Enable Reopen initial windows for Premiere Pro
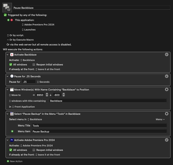Image resolution: width=173 pixels, height=165 pixels. [x=34, y=150]
